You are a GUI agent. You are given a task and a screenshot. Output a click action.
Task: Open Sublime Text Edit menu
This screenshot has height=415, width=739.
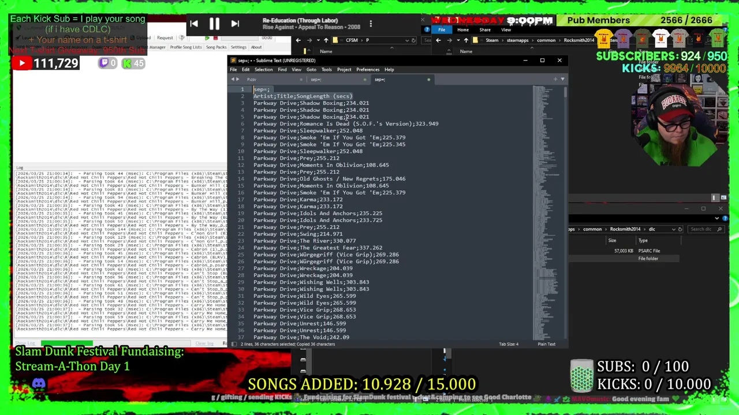coord(245,70)
